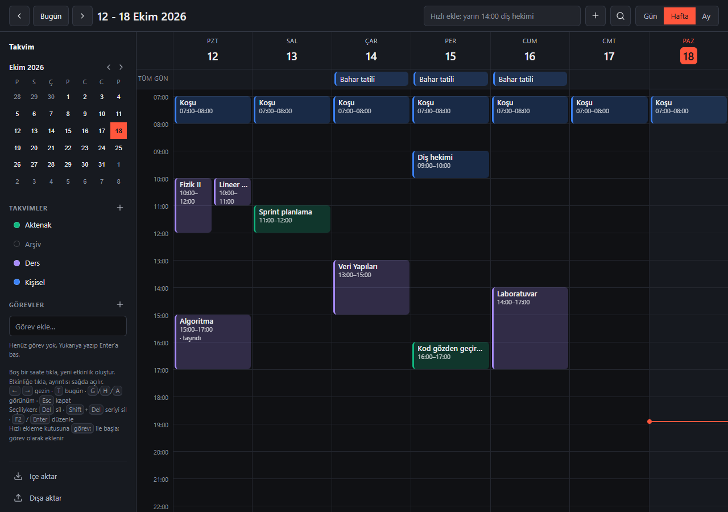728x512 pixels.
Task: Click the Thursday 15 day header
Action: [x=450, y=51]
